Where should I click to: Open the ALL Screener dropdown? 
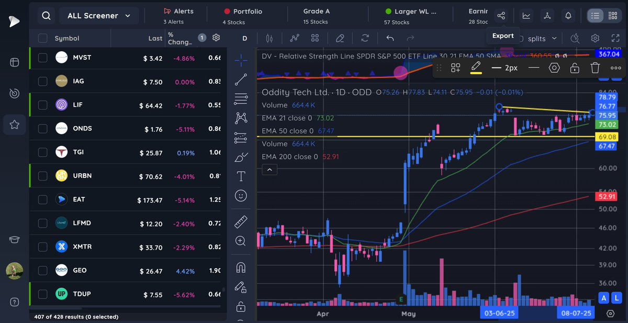click(99, 16)
